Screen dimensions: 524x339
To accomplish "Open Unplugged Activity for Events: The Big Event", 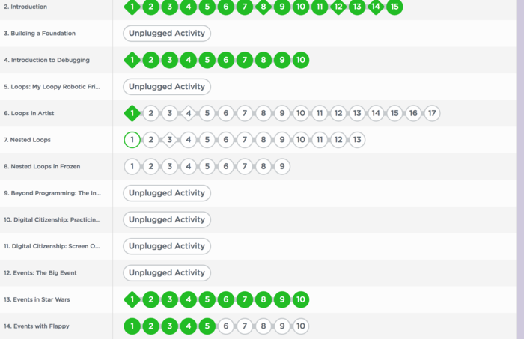I will click(x=167, y=273).
